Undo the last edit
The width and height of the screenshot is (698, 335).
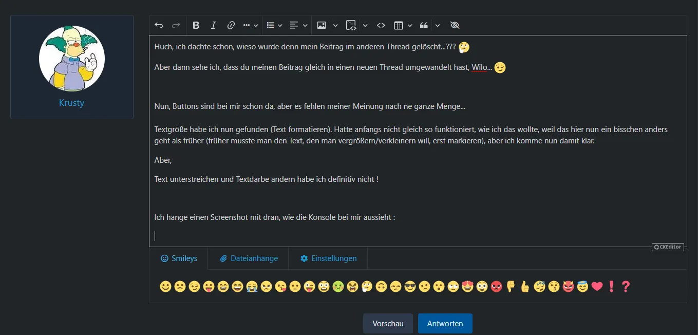click(x=159, y=25)
